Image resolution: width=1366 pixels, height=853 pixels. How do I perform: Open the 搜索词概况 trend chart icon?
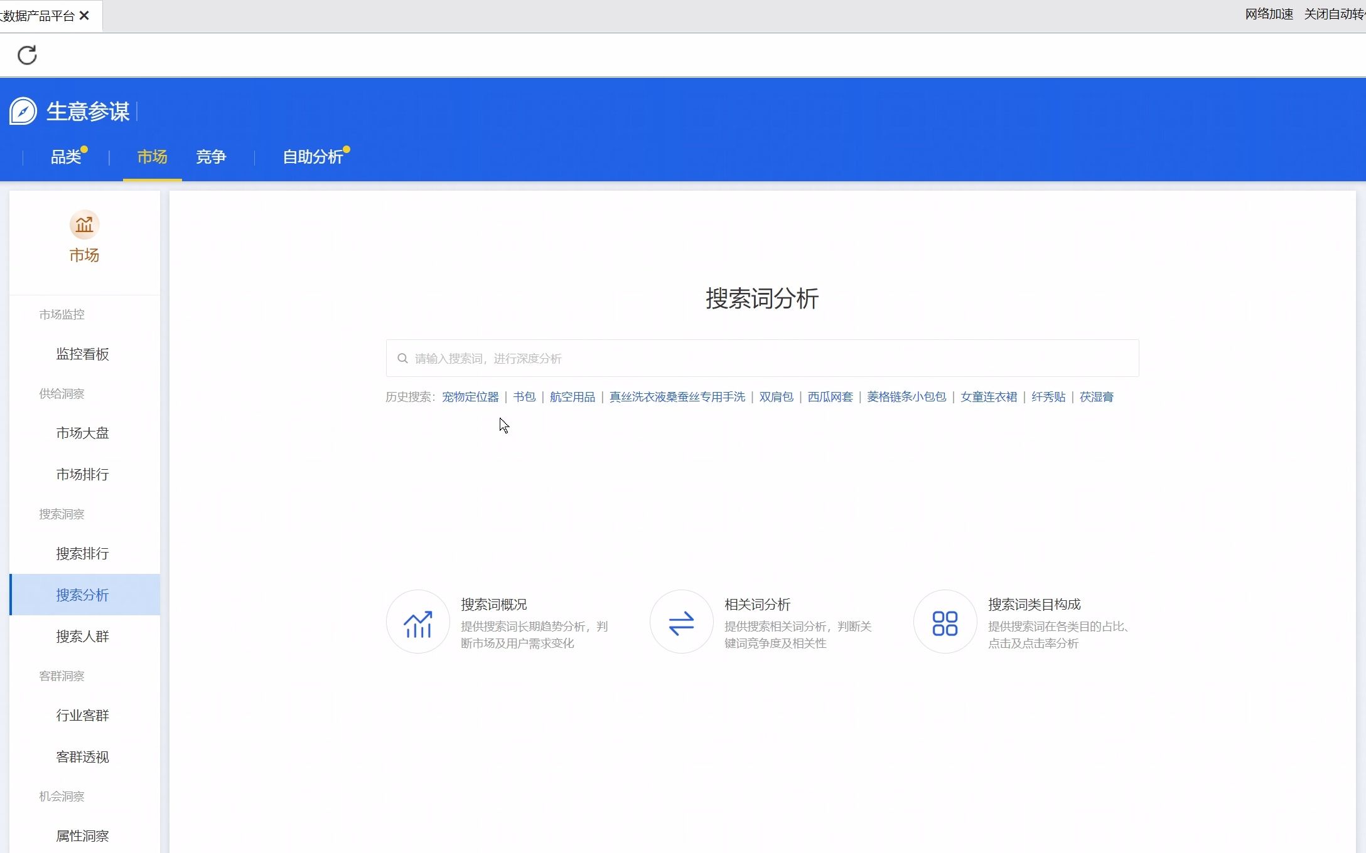418,622
